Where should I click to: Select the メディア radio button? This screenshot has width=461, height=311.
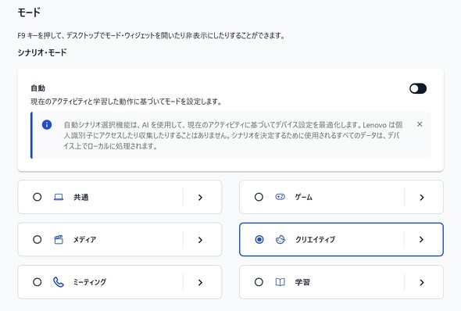pyautogui.click(x=37, y=240)
